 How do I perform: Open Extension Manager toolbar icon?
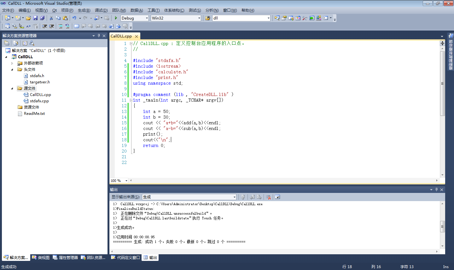(x=319, y=18)
